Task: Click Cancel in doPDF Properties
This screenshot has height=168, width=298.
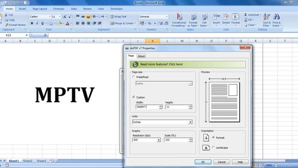Action: pos(222,162)
